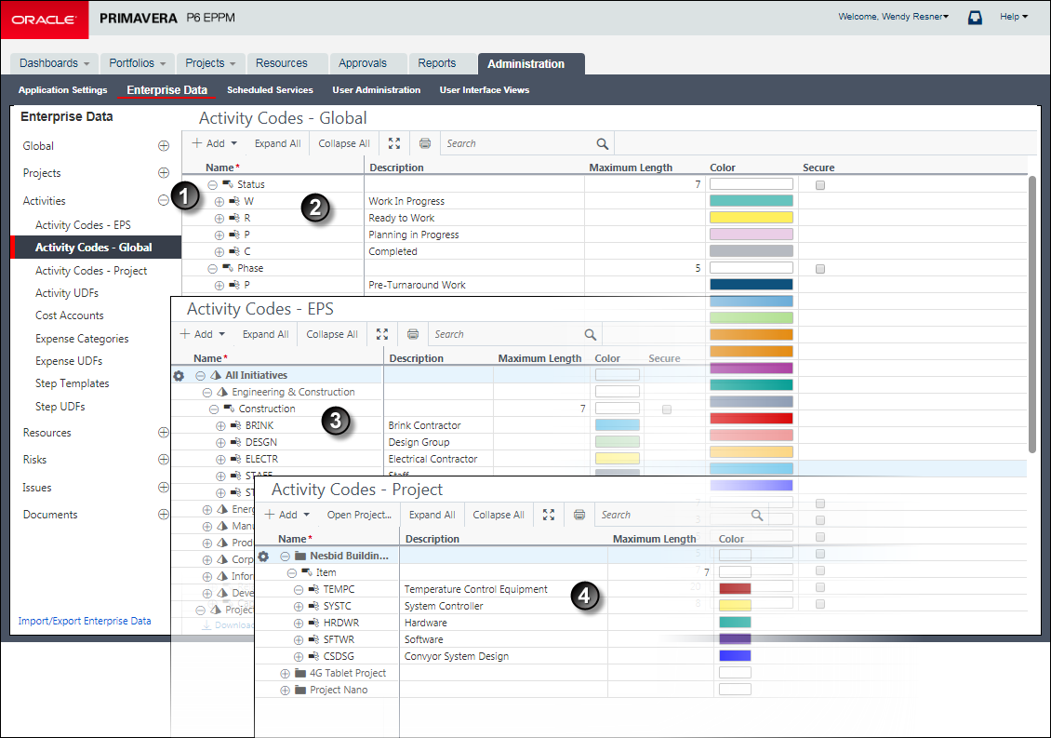Click red color swatch for TEMPC
Image resolution: width=1051 pixels, height=738 pixels.
736,588
